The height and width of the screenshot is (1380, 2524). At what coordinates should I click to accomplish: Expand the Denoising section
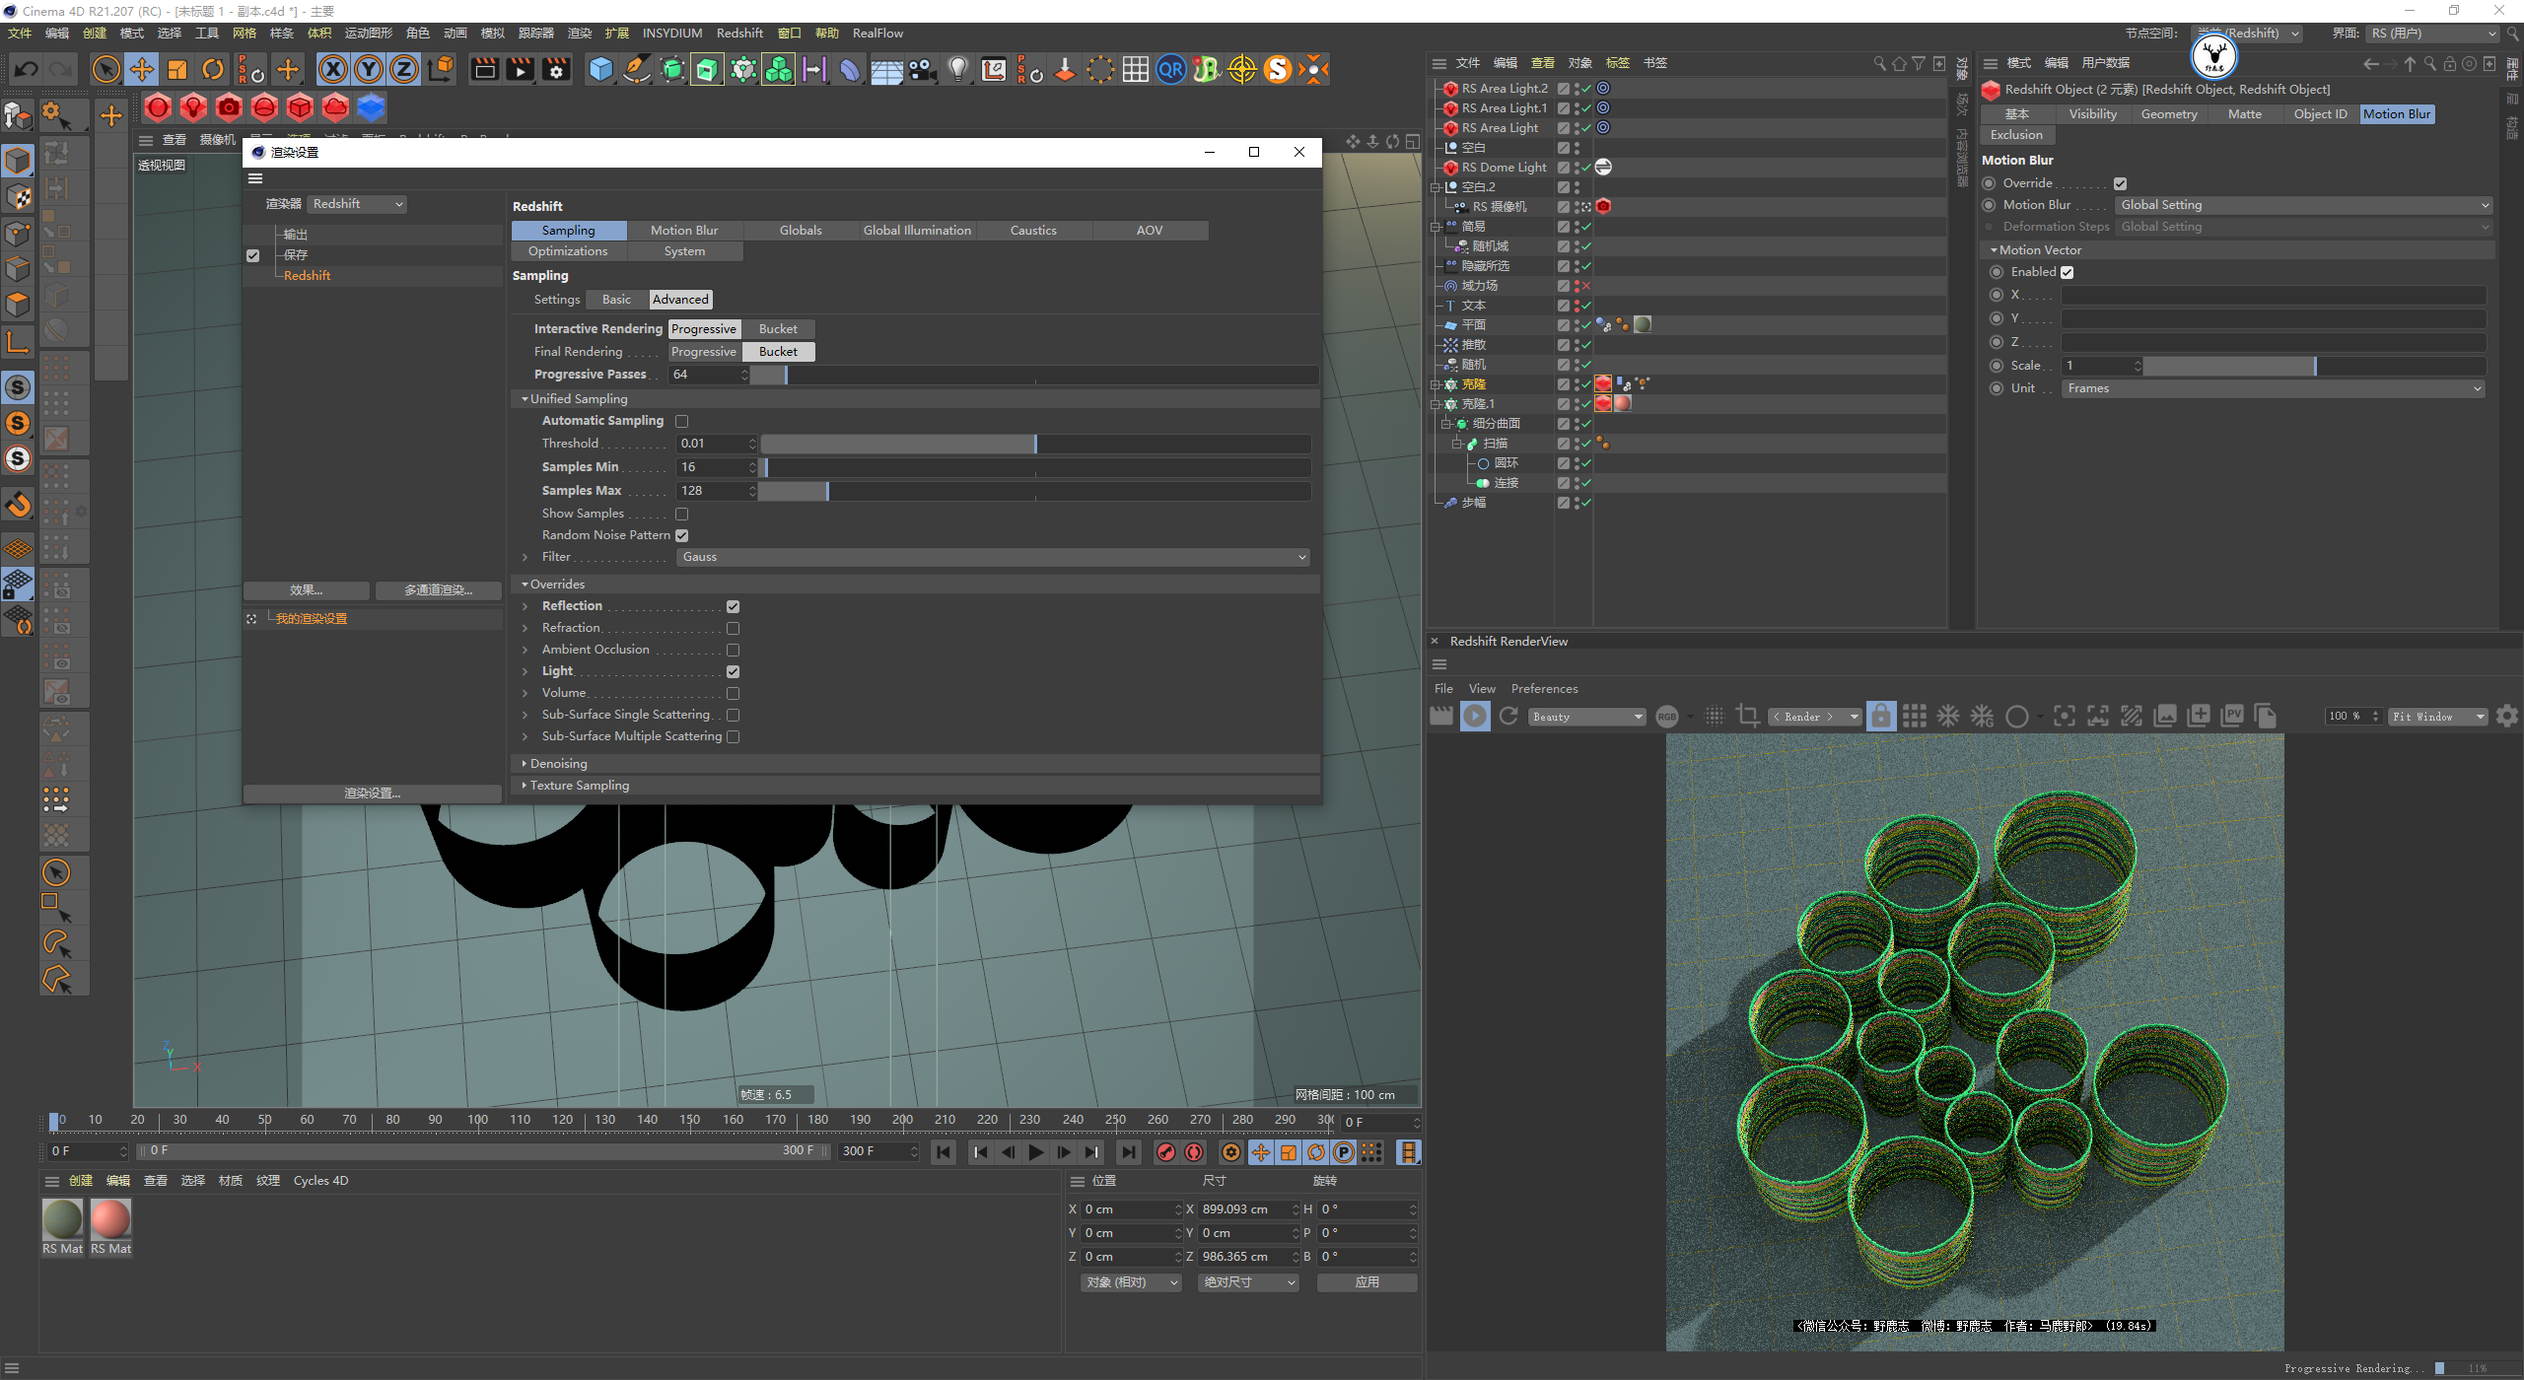tap(558, 764)
